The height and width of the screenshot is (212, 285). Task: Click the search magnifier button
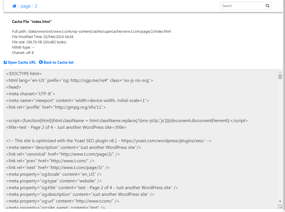pyautogui.click(x=267, y=6)
